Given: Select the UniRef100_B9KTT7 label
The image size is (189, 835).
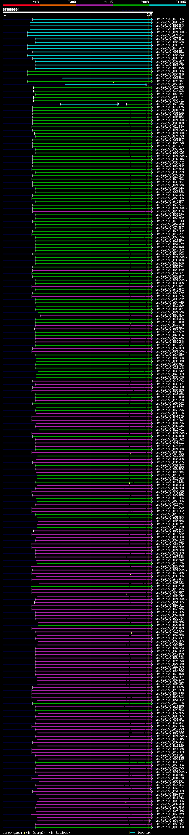Looking at the screenshot, I should 169,794.
